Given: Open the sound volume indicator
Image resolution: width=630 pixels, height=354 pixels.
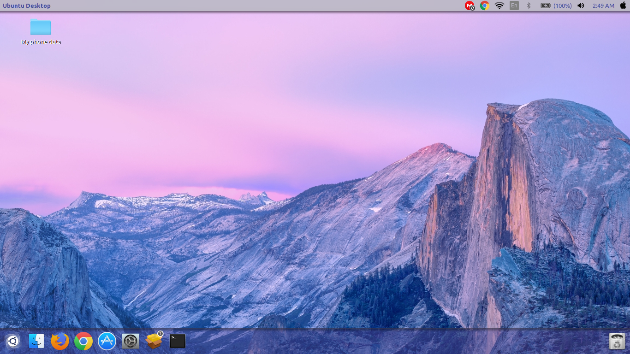Looking at the screenshot, I should coord(581,6).
